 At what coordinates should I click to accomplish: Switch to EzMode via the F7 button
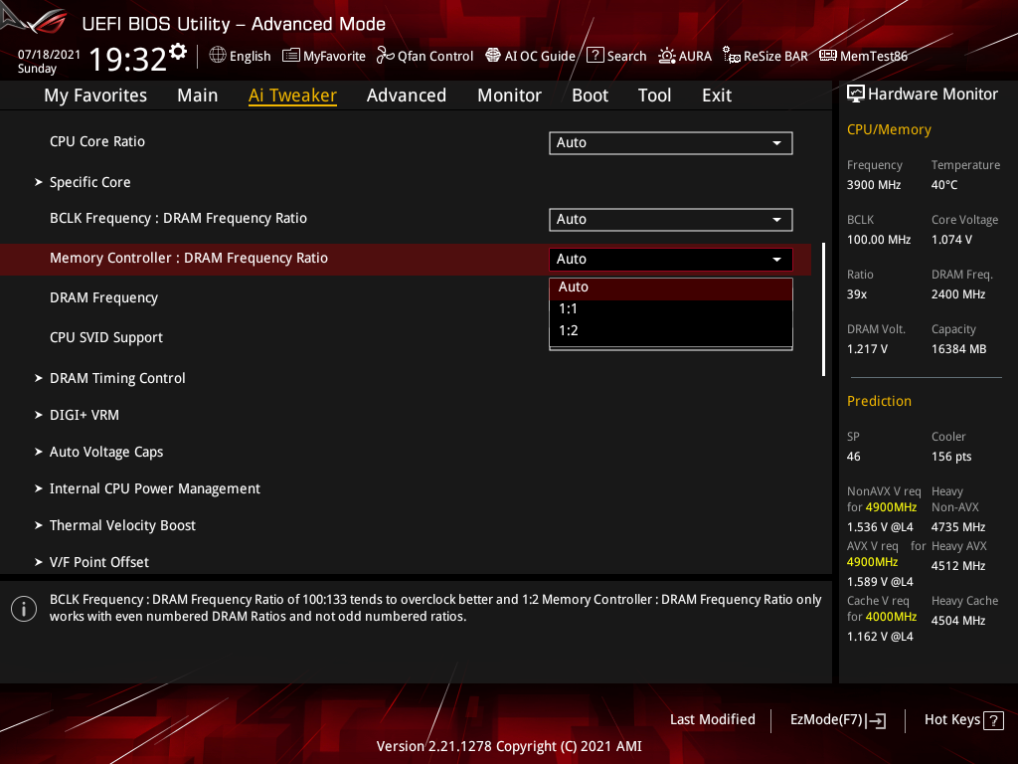837,719
